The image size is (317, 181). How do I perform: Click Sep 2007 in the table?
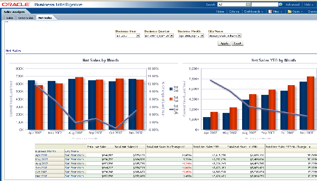click(41, 168)
